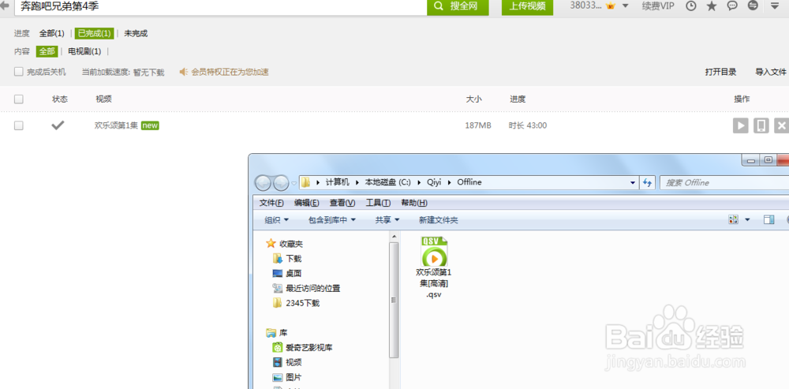Image resolution: width=789 pixels, height=389 pixels.
Task: Click the back arrow beside the search field
Action: tap(5, 6)
